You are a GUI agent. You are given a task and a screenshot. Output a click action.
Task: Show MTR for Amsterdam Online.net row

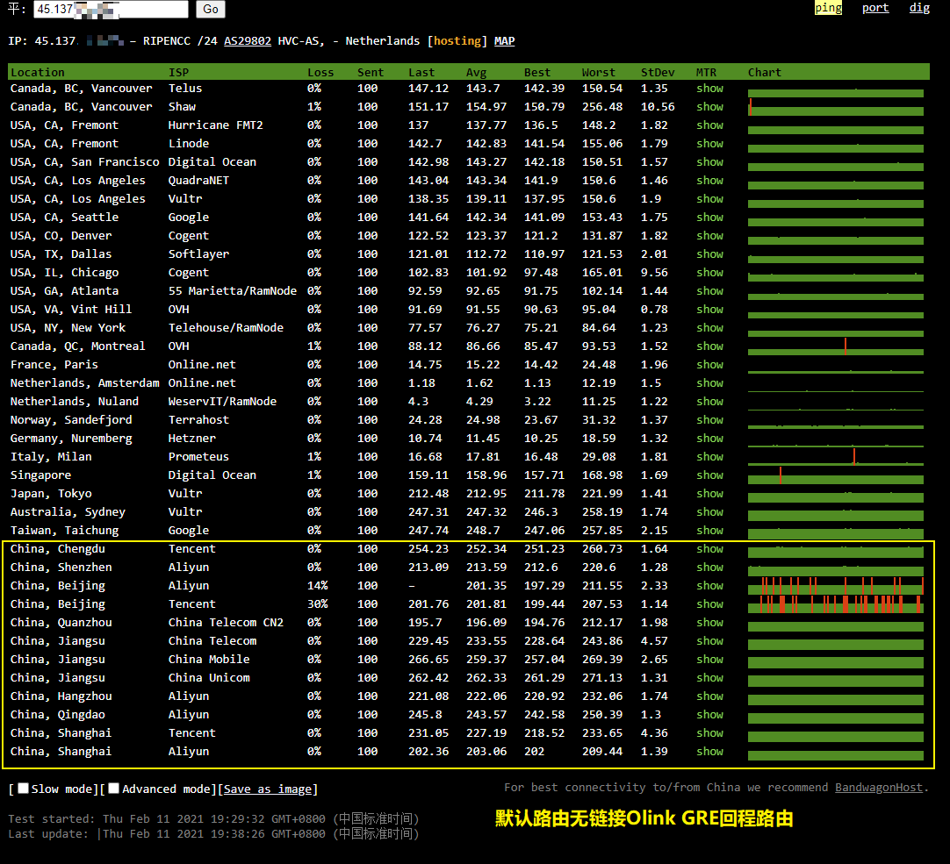[x=709, y=382]
